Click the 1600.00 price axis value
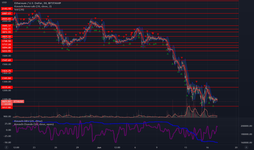The height and width of the screenshot is (150, 254). point(7,56)
